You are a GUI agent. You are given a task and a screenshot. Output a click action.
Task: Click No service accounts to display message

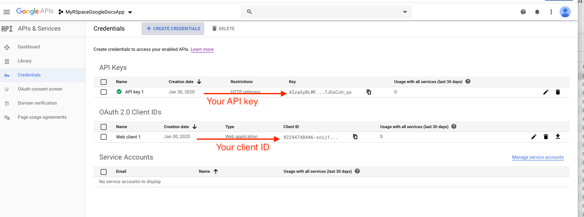(130, 181)
